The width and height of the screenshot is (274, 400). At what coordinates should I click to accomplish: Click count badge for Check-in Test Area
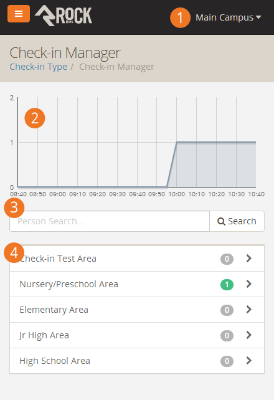(x=227, y=259)
